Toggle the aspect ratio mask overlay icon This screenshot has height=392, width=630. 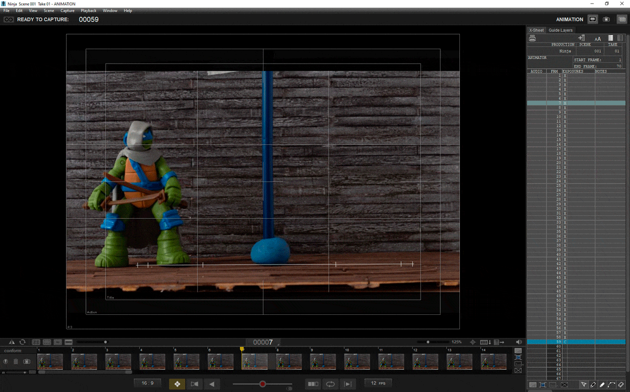[58, 342]
